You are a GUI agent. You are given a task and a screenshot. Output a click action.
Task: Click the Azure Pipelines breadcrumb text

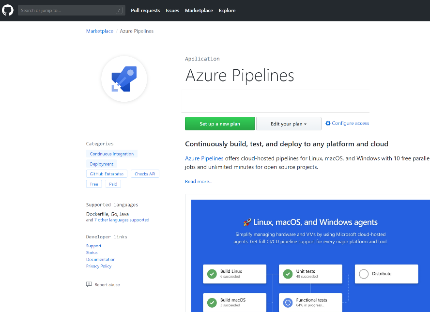137,31
